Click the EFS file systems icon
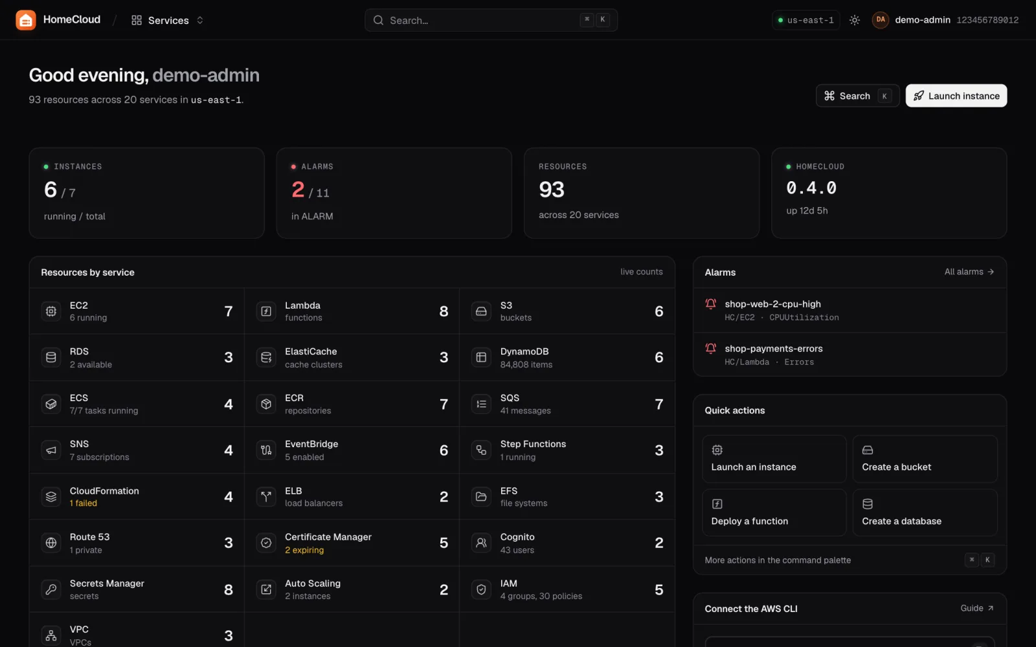 pyautogui.click(x=481, y=496)
